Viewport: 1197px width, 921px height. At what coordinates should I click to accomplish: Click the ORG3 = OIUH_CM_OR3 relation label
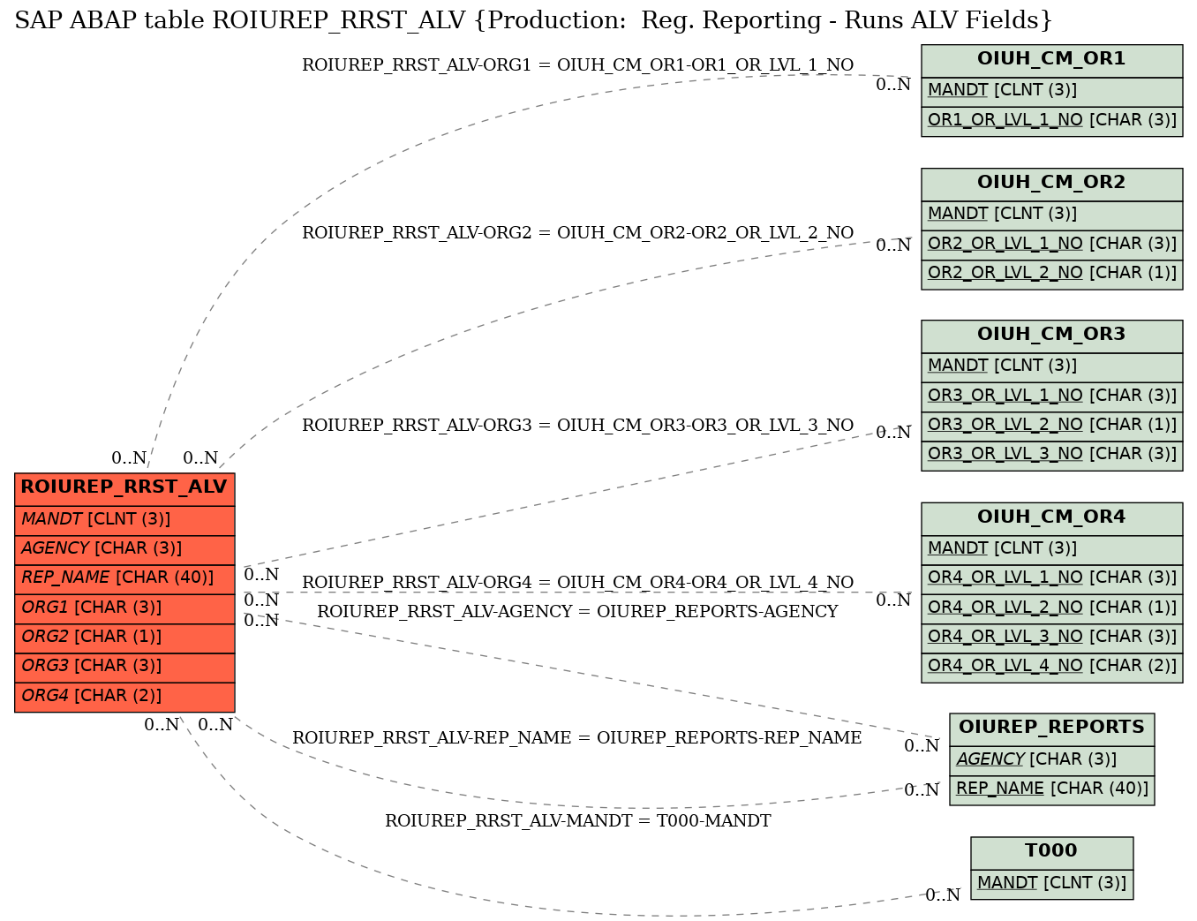click(577, 426)
